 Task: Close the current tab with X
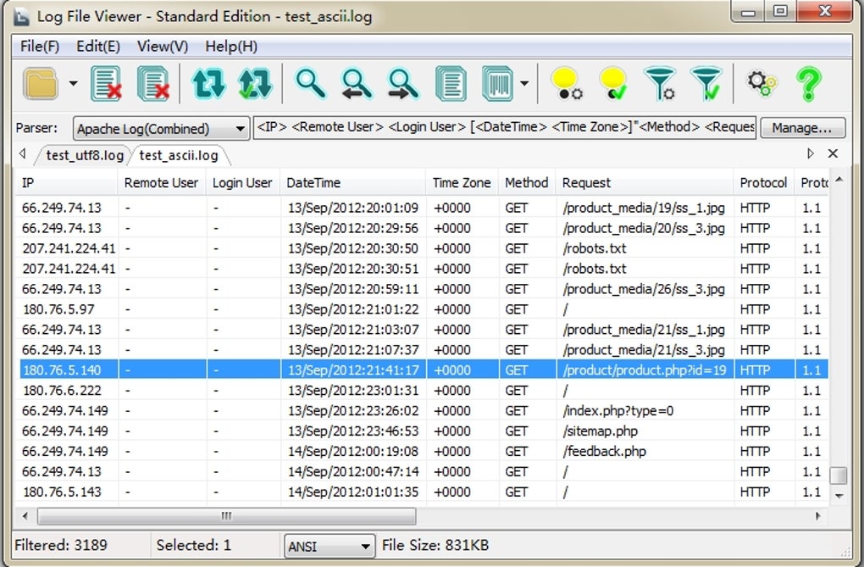coord(834,153)
